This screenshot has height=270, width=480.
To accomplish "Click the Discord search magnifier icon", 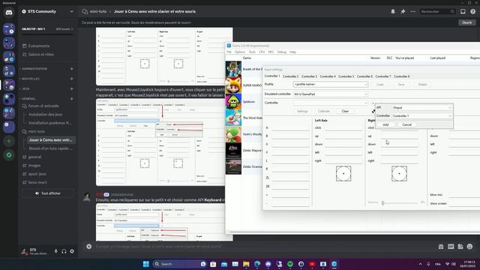I will click(452, 12).
